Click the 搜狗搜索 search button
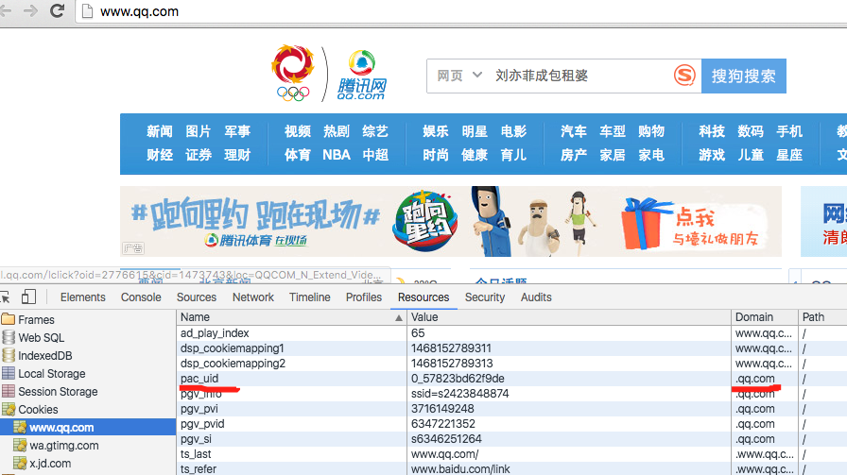The height and width of the screenshot is (475, 847). [744, 76]
